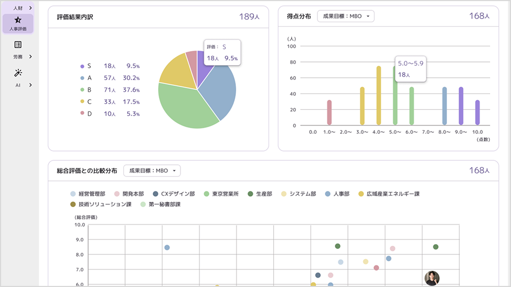Toggle 生産部 legend item
Screen dimensions: 511x287
[x=260, y=194]
